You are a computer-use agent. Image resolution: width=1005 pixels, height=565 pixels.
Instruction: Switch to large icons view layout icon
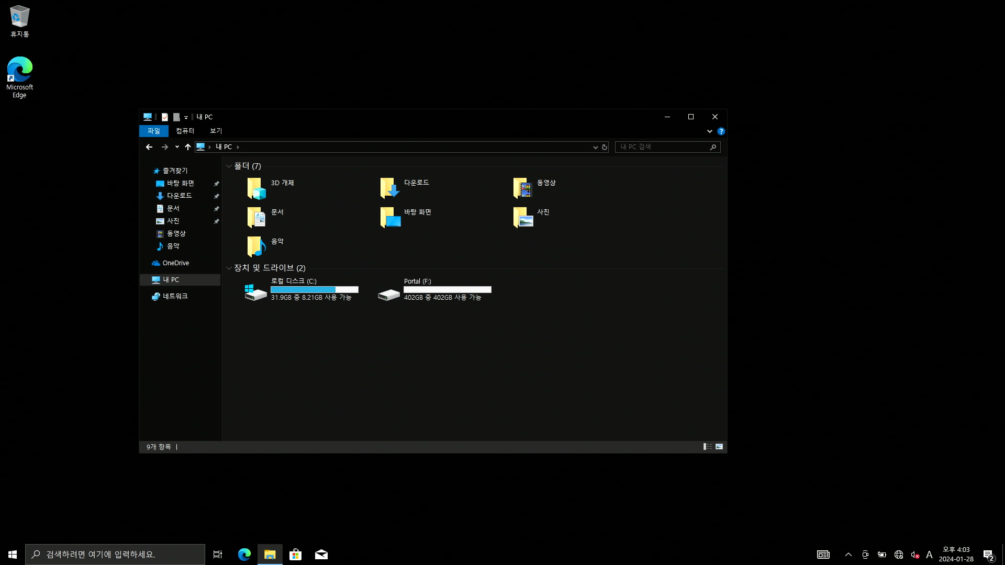click(x=719, y=447)
